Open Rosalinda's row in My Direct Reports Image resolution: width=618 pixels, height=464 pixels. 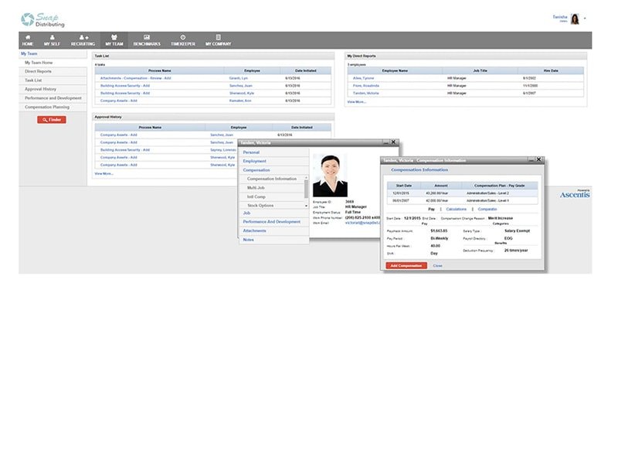365,86
